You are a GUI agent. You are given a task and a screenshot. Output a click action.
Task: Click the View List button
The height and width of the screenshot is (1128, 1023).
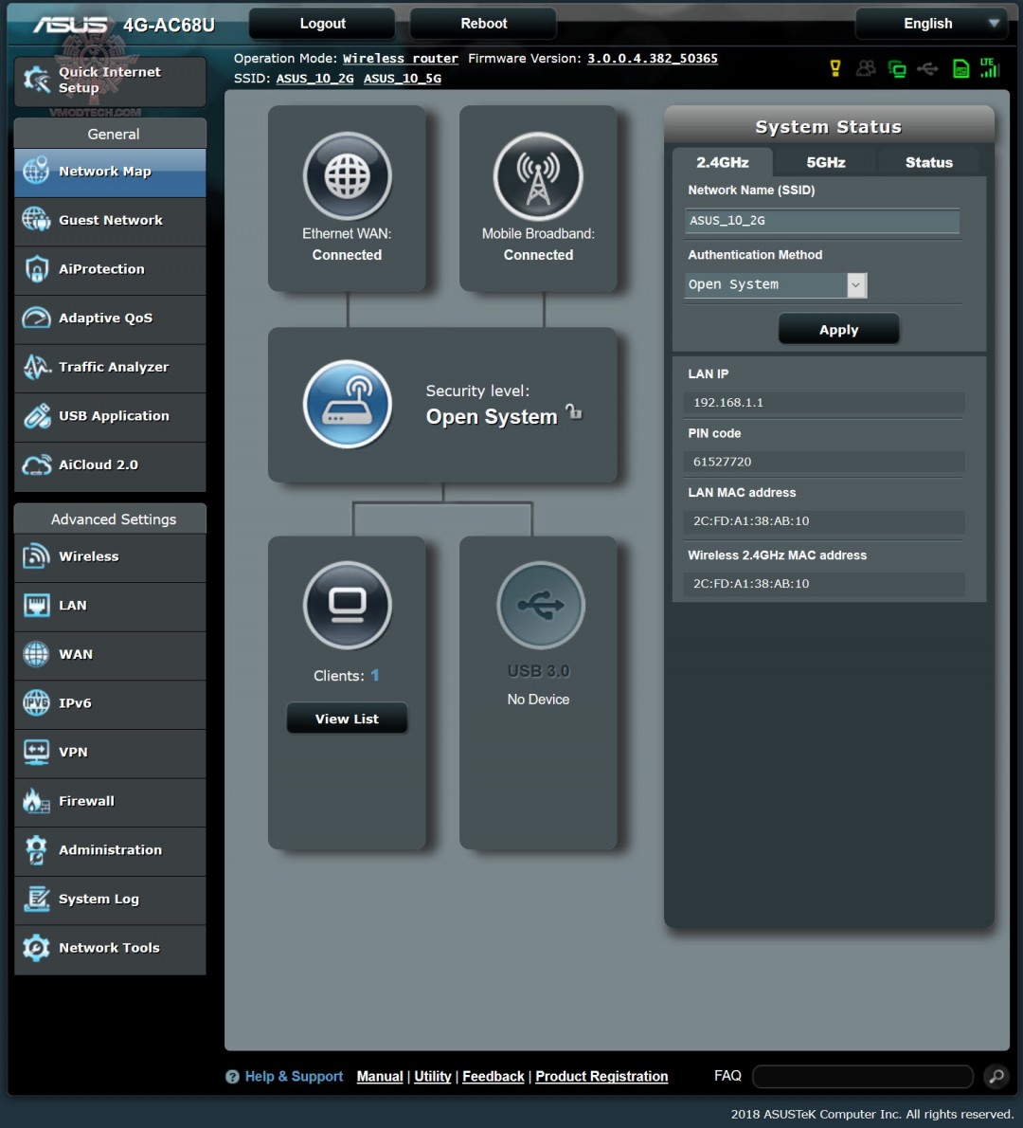coord(347,719)
